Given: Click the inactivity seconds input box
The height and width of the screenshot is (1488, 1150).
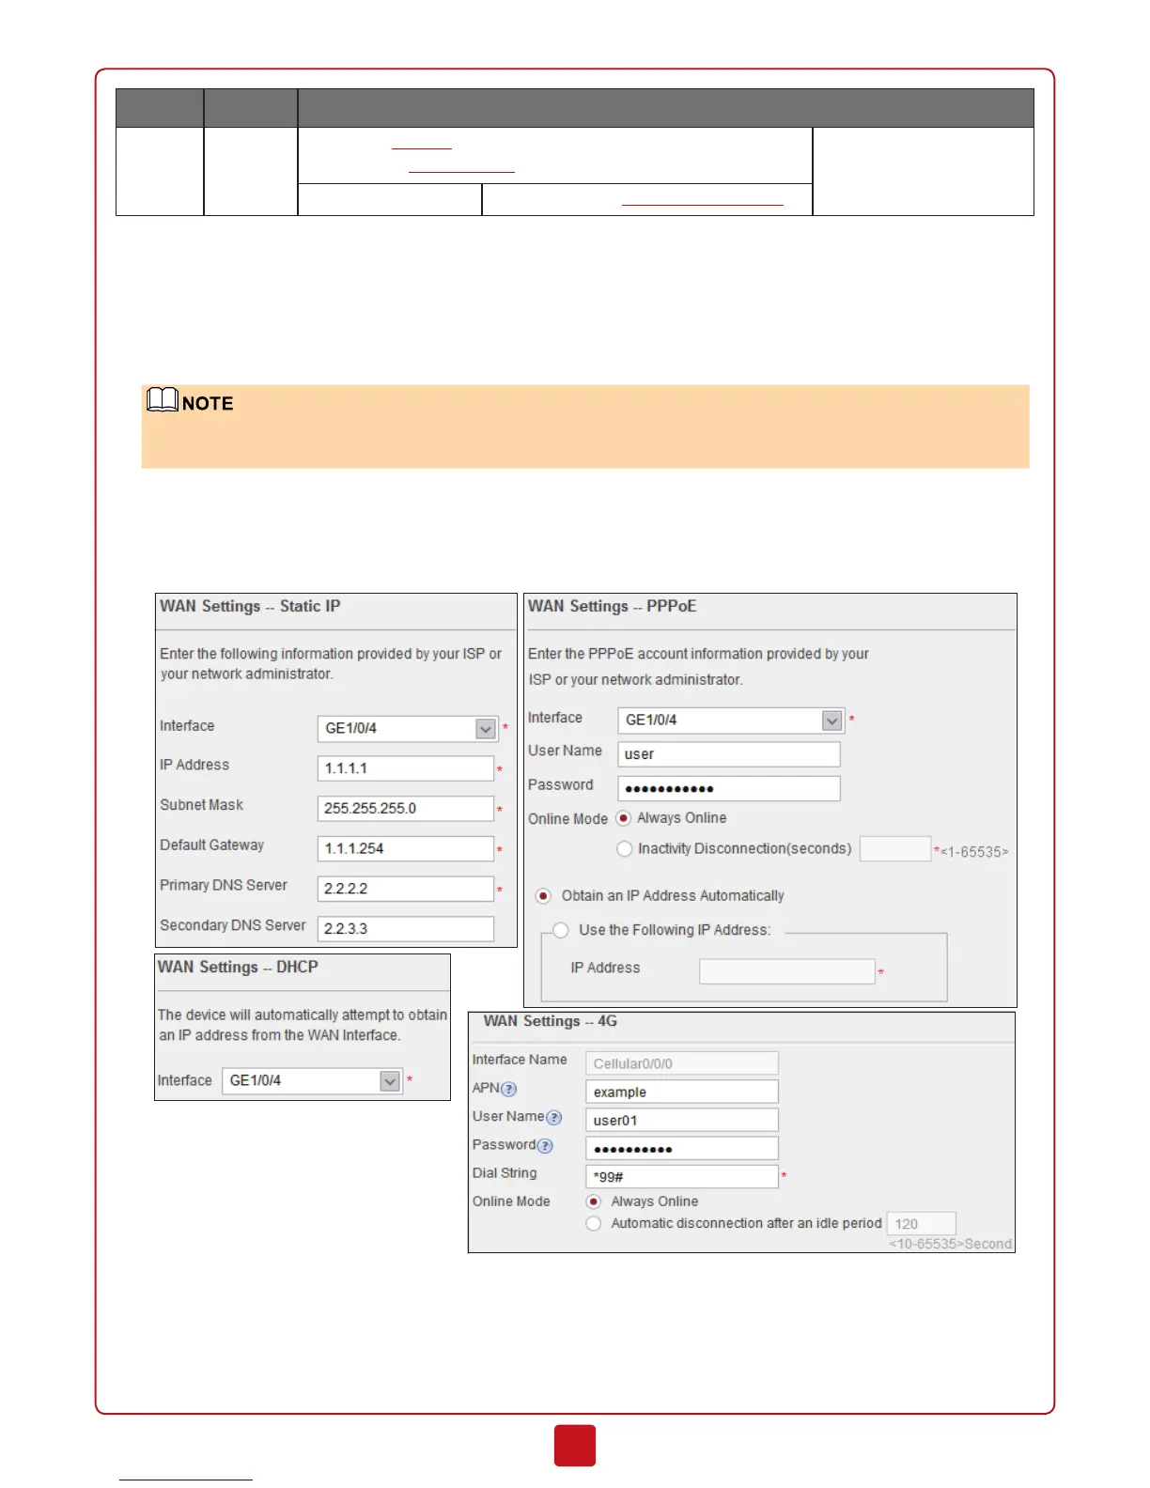Looking at the screenshot, I should pyautogui.click(x=895, y=849).
